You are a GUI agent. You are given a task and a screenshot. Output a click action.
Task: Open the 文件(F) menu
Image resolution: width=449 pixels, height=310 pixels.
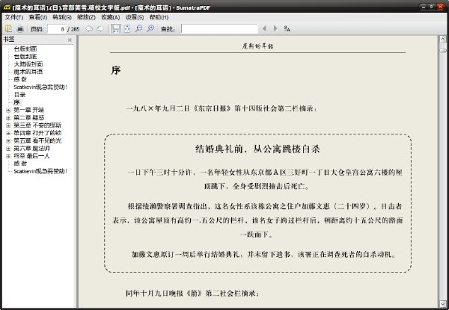coord(13,17)
